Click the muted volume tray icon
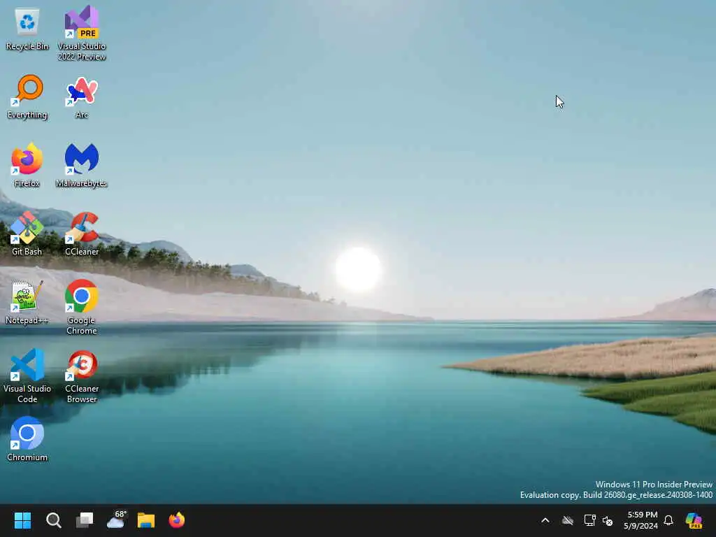 coord(608,520)
